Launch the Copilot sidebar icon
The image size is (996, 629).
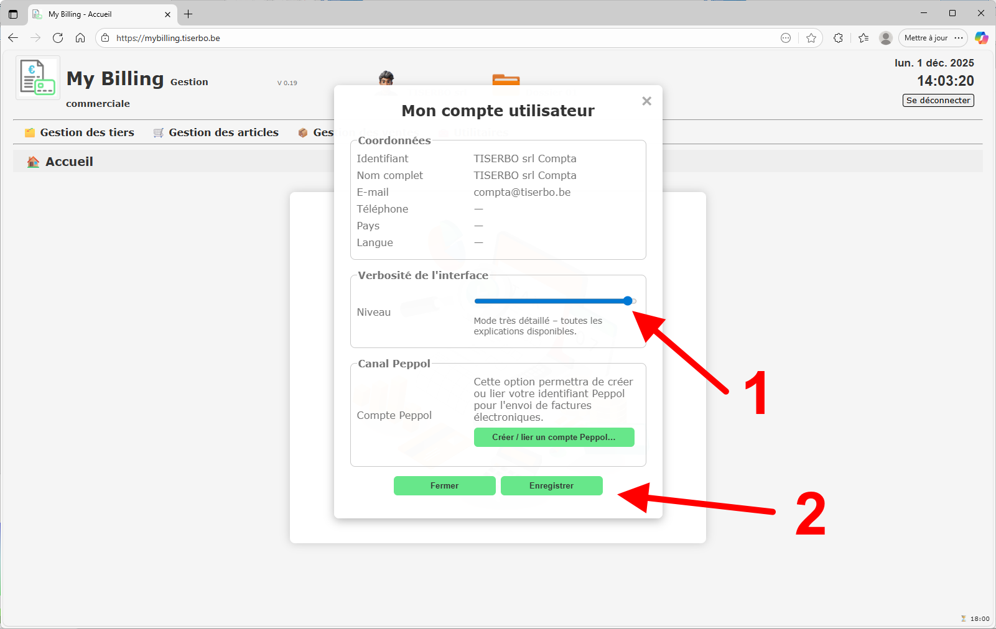pyautogui.click(x=981, y=38)
